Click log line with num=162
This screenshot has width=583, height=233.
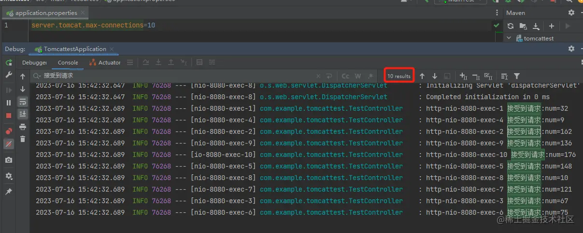point(304,131)
